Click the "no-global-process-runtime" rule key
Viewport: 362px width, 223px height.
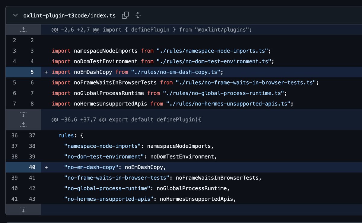(x=107, y=188)
